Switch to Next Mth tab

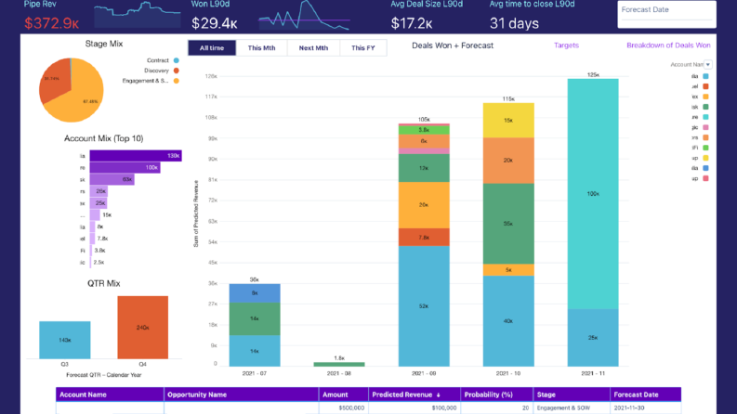coord(313,48)
